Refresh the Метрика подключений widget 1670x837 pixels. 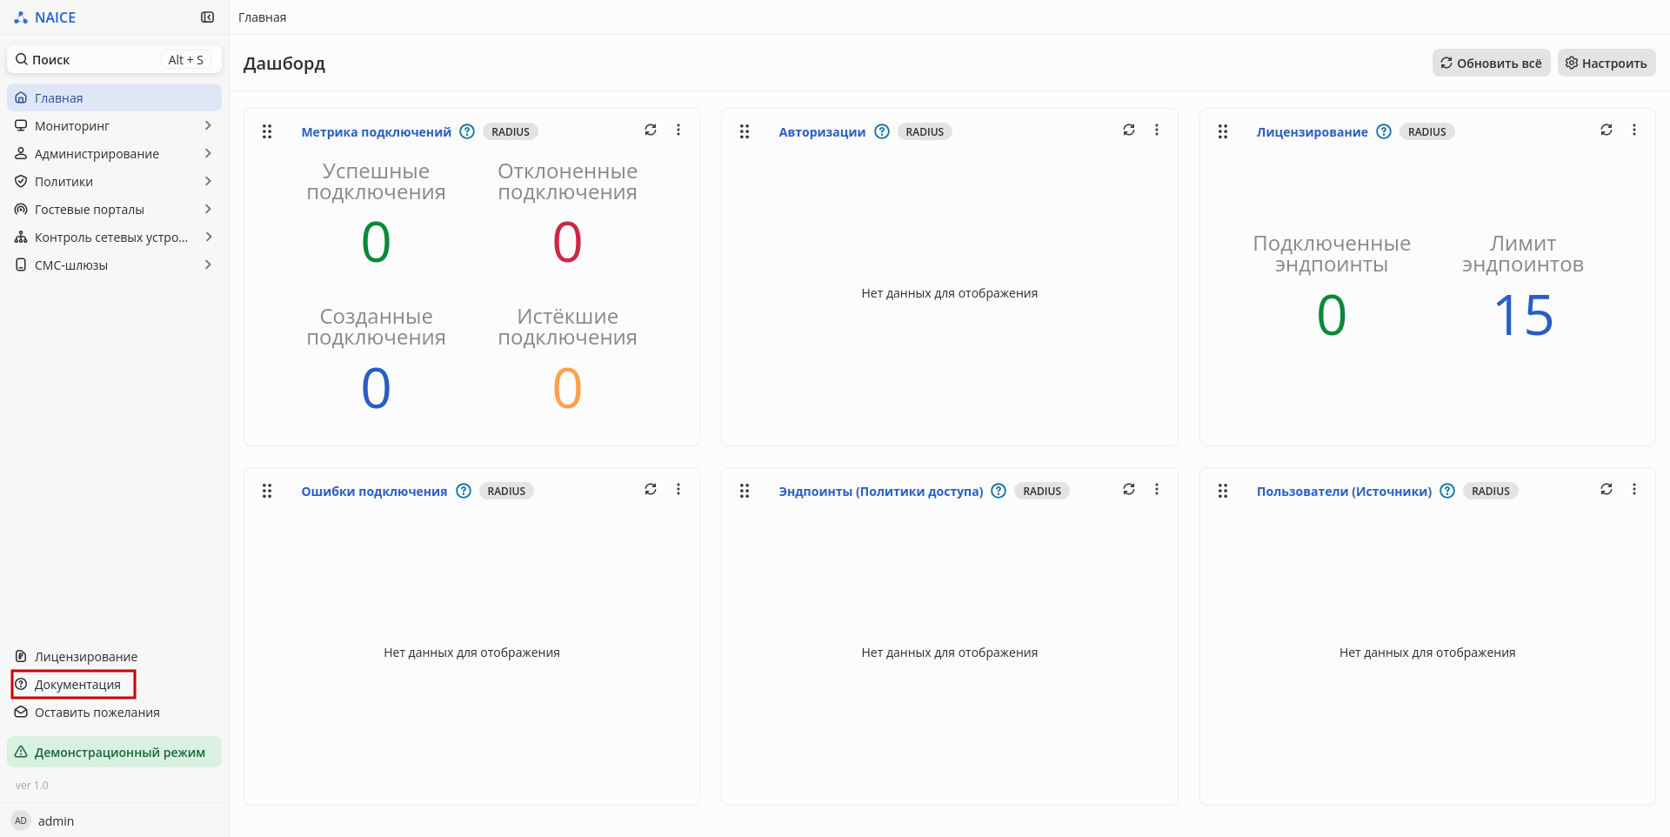651,130
